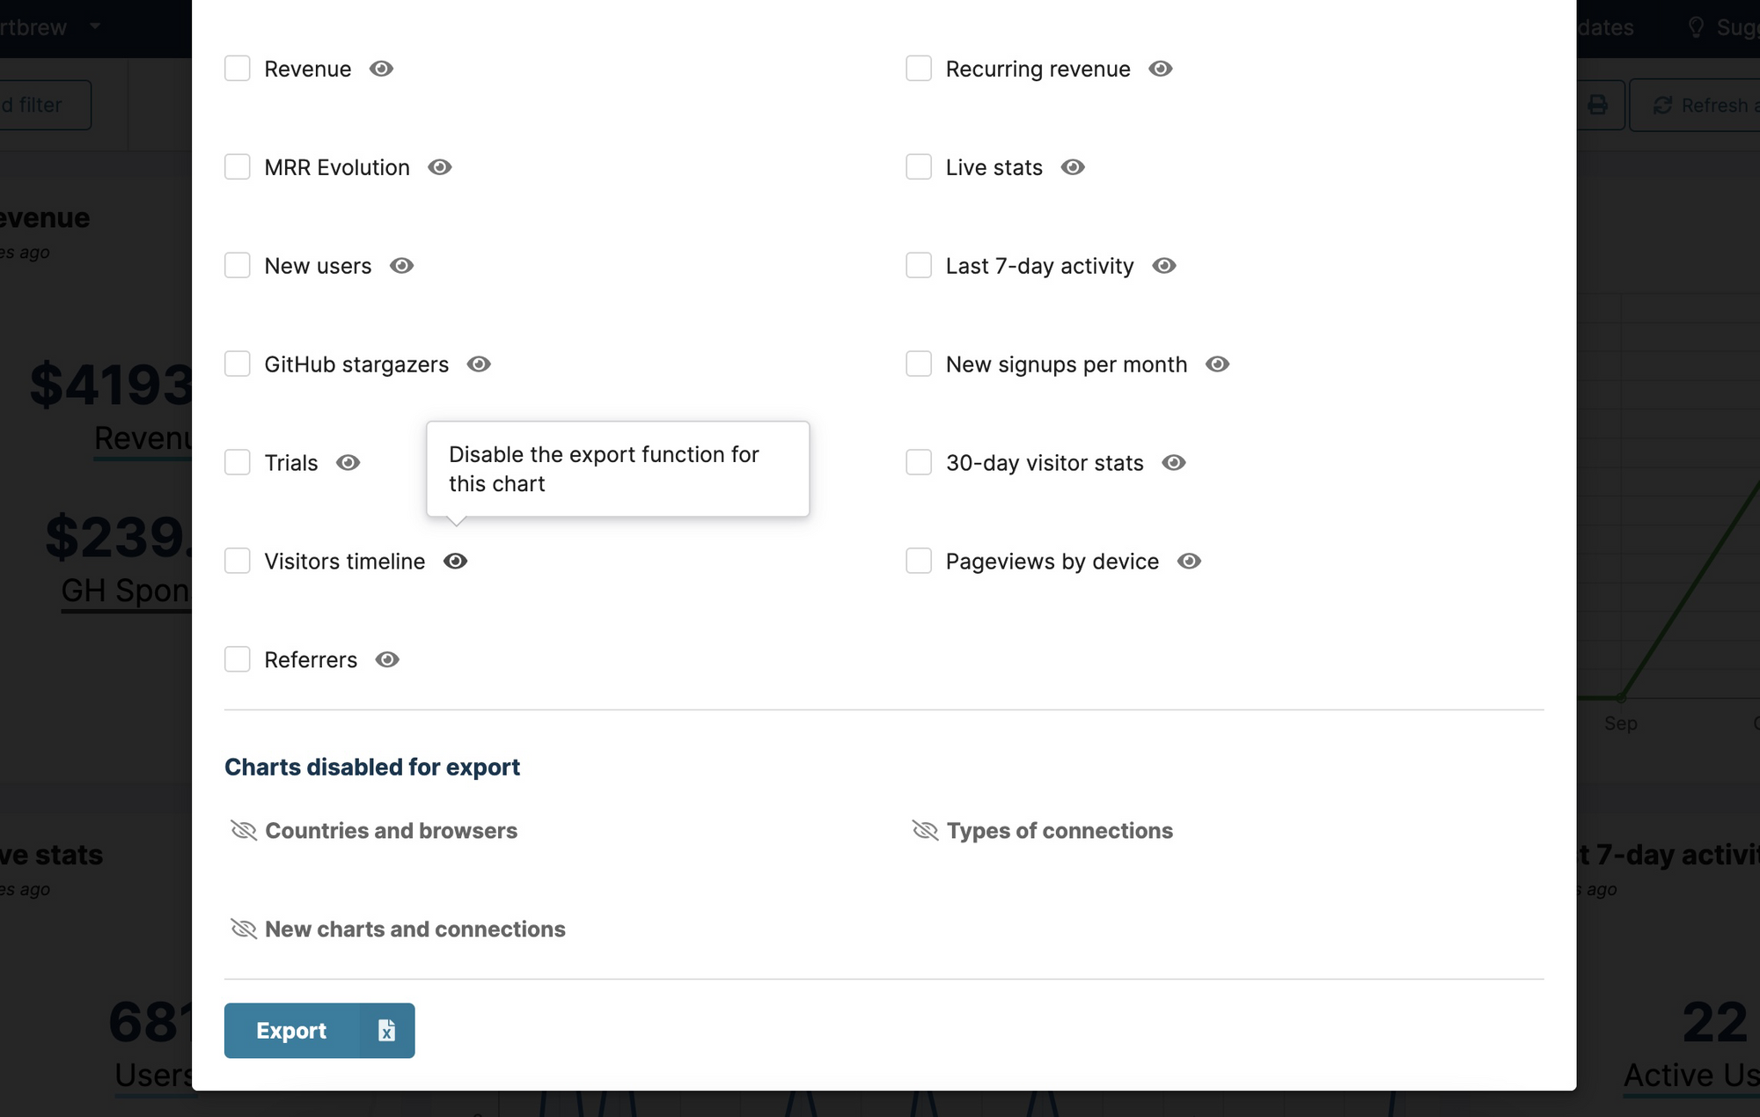Disable export for MRR Evolution chart

[x=440, y=167]
